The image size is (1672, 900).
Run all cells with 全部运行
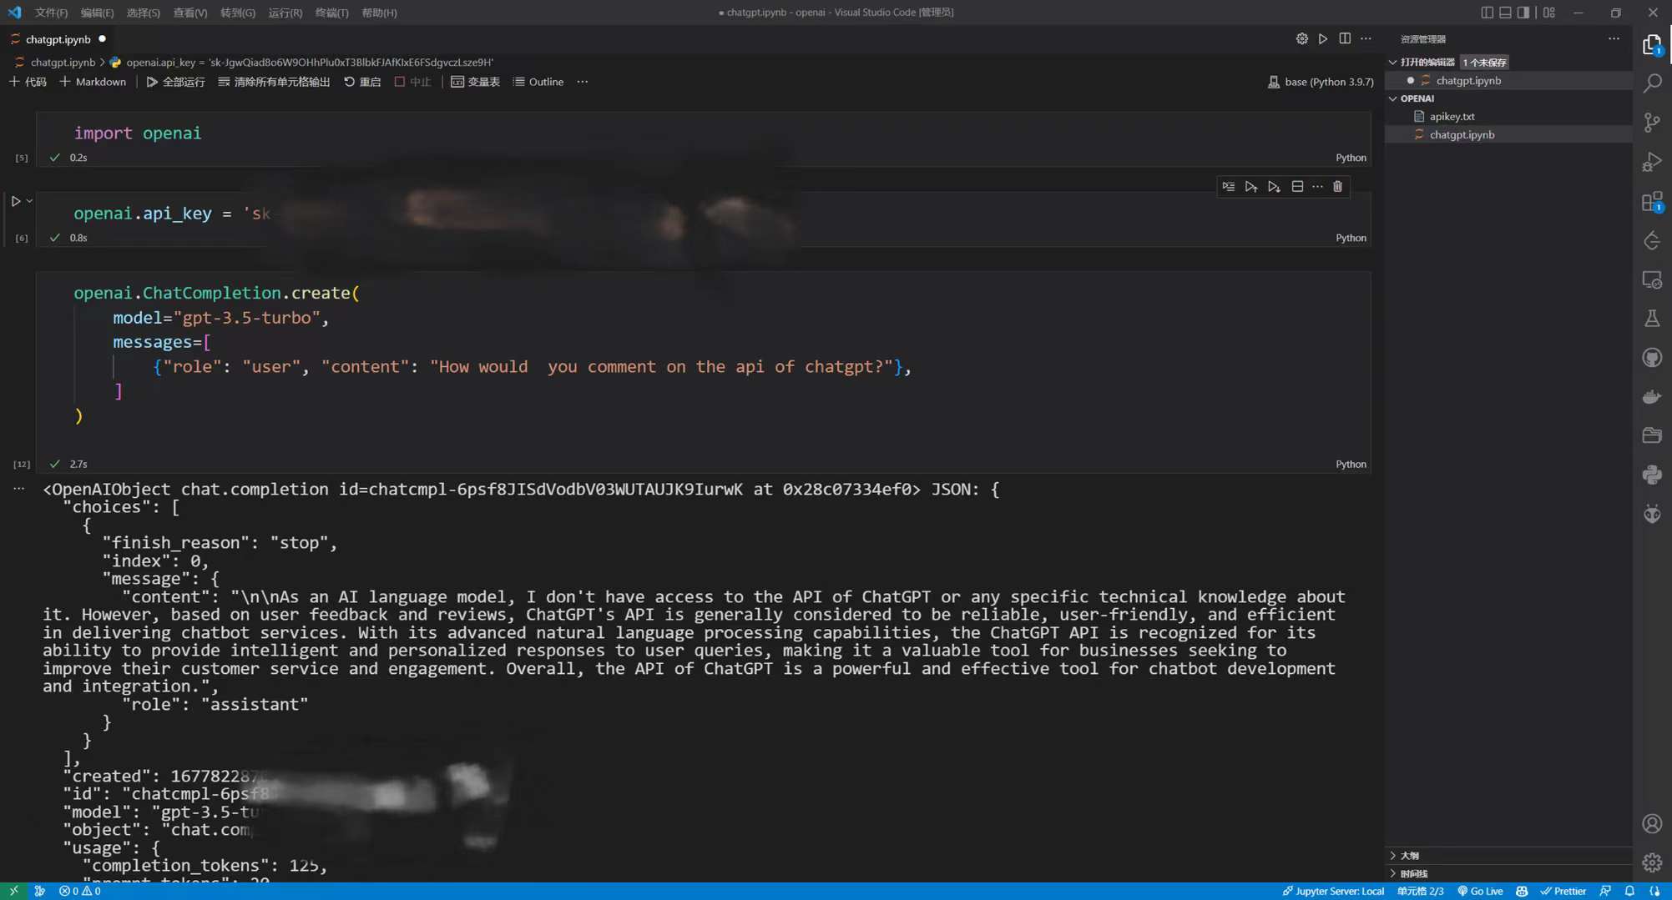click(x=174, y=82)
